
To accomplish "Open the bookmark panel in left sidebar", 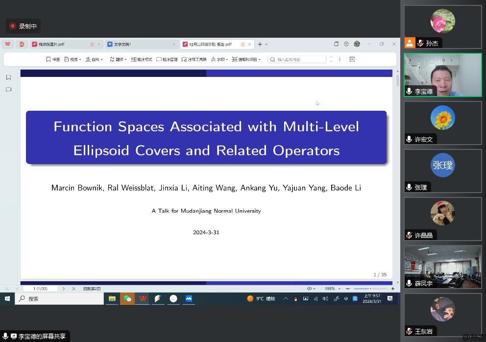I will click(x=8, y=77).
